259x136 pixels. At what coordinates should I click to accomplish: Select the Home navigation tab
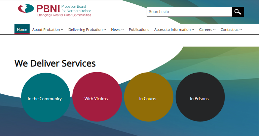click(22, 30)
